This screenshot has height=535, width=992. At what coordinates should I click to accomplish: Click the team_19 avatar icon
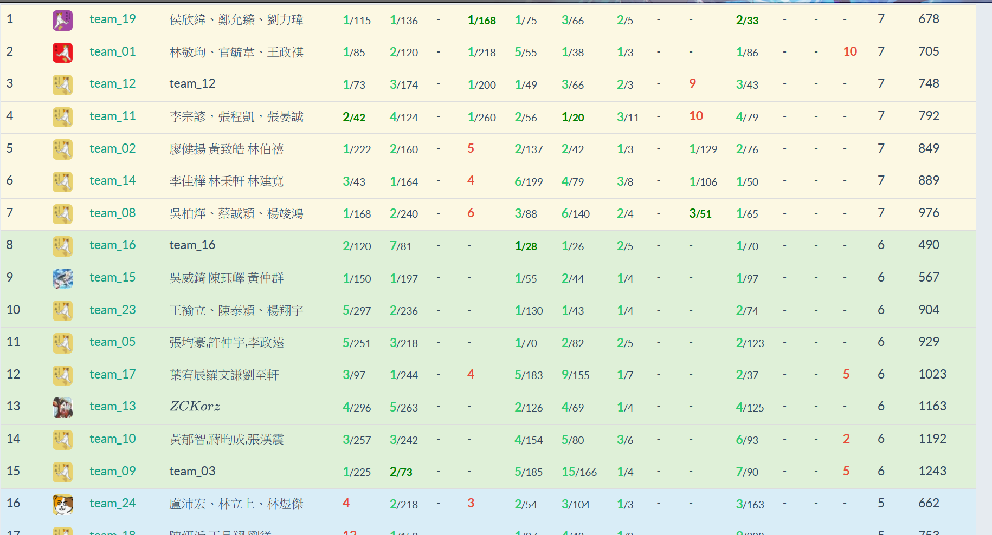coord(62,21)
